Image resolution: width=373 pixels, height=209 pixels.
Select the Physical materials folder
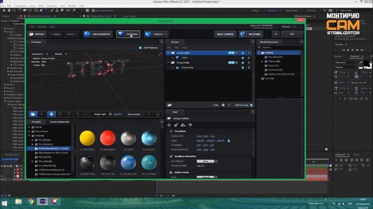(x=45, y=157)
